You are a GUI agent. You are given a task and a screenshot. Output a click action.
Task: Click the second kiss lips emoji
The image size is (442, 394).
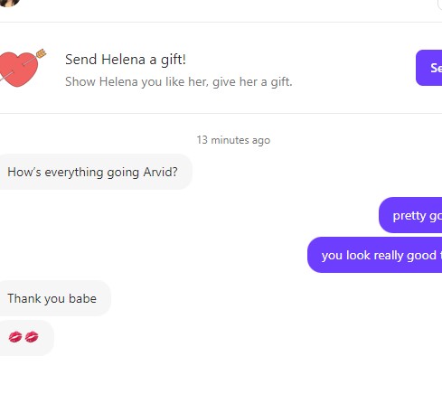(32, 337)
